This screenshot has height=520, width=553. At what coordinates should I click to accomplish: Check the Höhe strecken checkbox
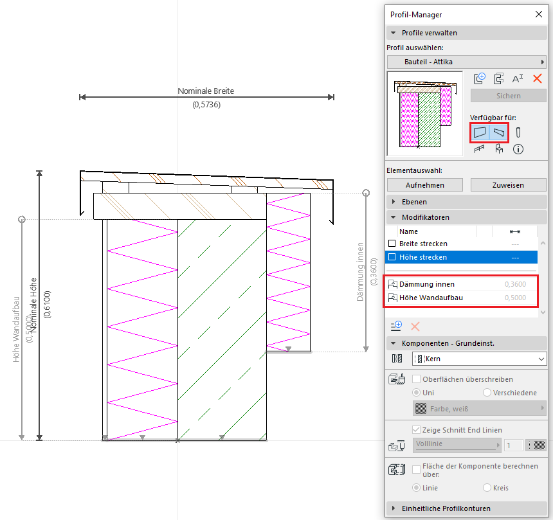[x=392, y=257]
